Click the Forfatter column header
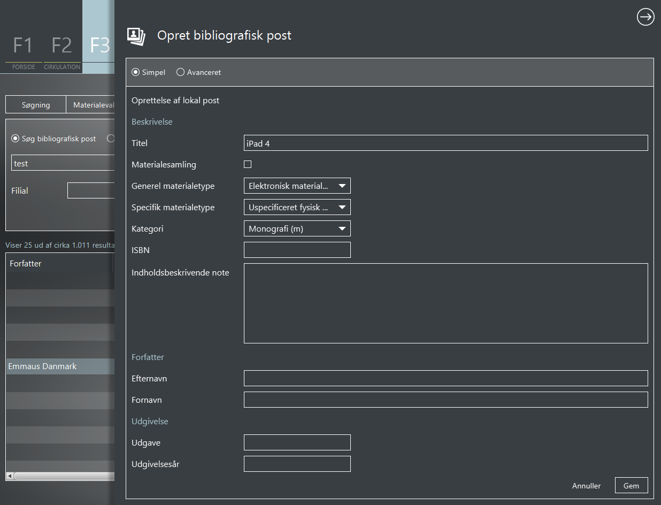Viewport: 661px width, 505px height. (60, 263)
